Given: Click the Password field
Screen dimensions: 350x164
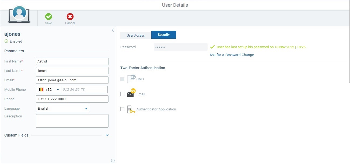Looking at the screenshot, I should (180, 47).
